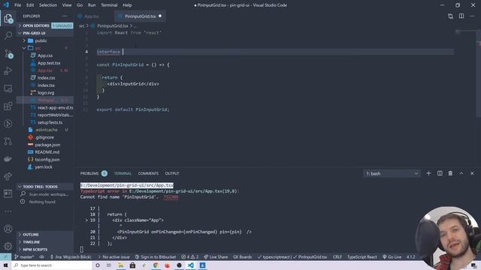Viewport: 481px width, 270px height.
Task: Open the Live Share view in activity bar
Action: [8, 176]
